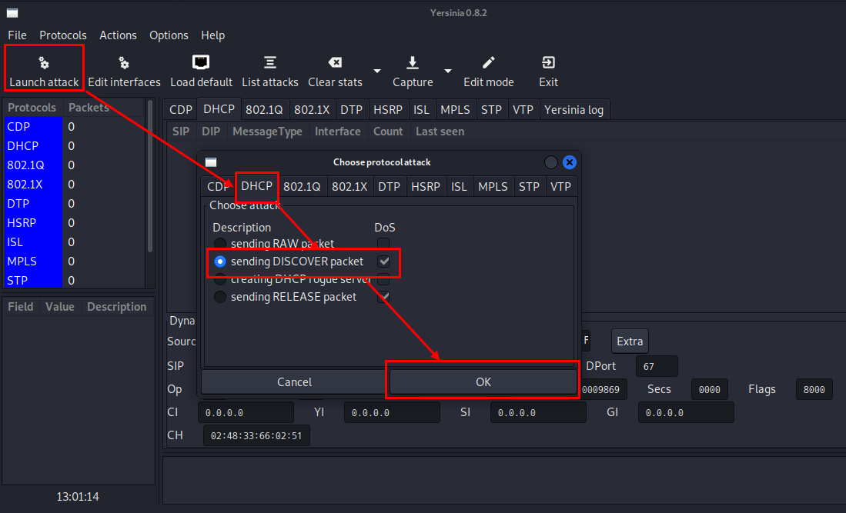Screen dimensions: 846x513
Task: Open the Help menu
Action: (x=212, y=35)
